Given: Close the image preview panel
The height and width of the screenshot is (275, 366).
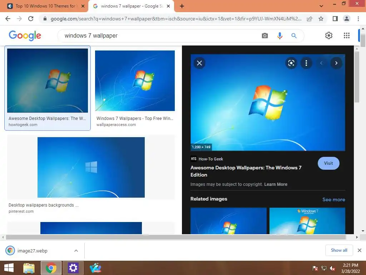Looking at the screenshot, I should tap(199, 63).
